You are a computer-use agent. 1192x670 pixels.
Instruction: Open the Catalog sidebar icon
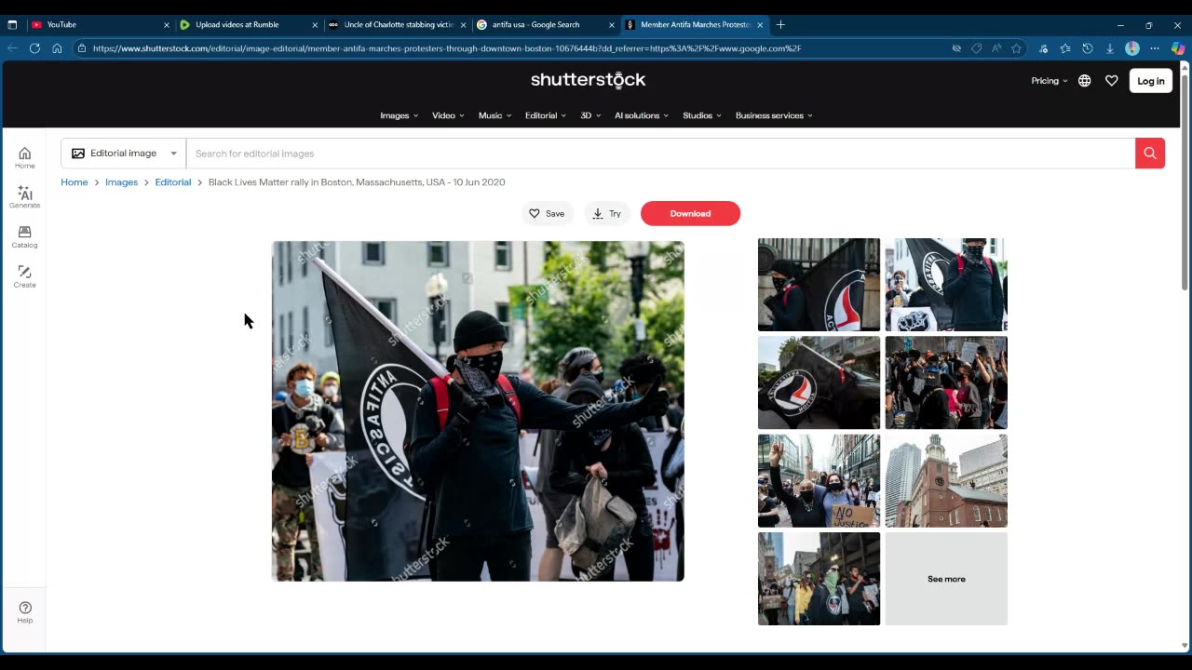[x=24, y=237]
